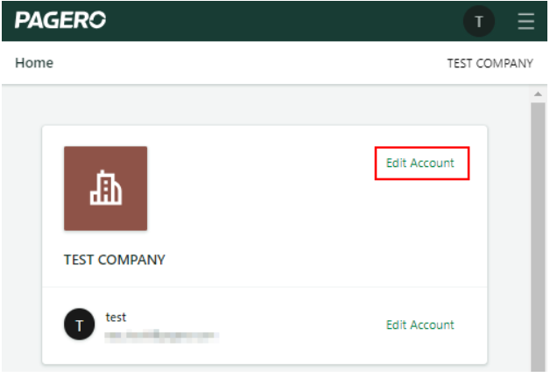
Task: Click the scrollbar up arrow
Action: coord(539,94)
